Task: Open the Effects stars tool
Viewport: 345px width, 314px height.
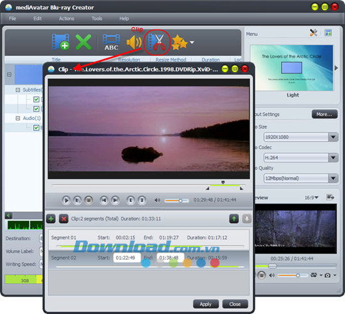Action: click(x=179, y=42)
